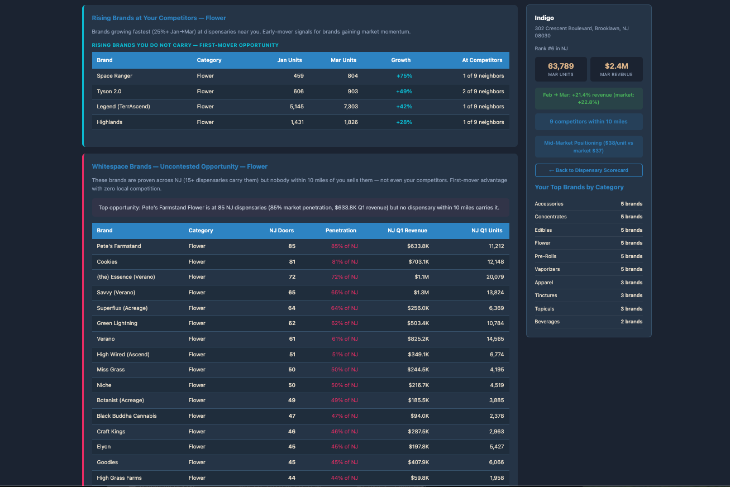Select the 81% of NJ penetration value
This screenshot has height=487, width=730.
(345, 262)
